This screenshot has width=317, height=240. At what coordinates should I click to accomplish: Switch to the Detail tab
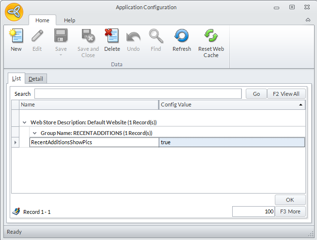(x=35, y=79)
